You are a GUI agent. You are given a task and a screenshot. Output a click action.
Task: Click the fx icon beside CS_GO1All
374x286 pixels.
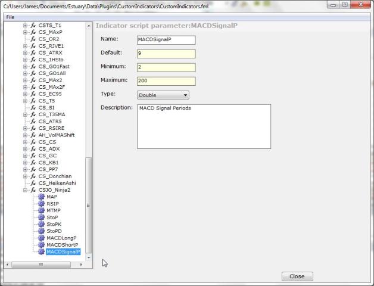(x=33, y=73)
